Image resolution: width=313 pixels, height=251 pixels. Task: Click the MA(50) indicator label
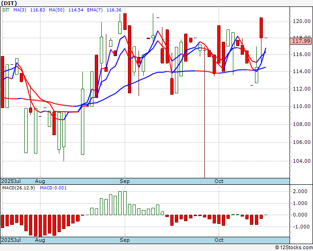(57, 10)
